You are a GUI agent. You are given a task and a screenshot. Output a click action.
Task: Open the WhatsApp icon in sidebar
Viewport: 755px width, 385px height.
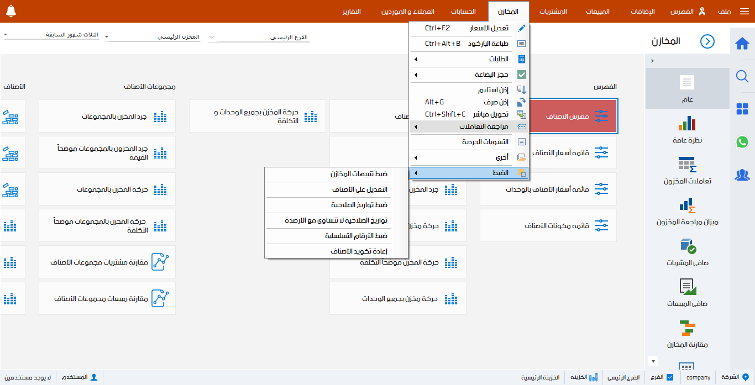click(x=742, y=142)
